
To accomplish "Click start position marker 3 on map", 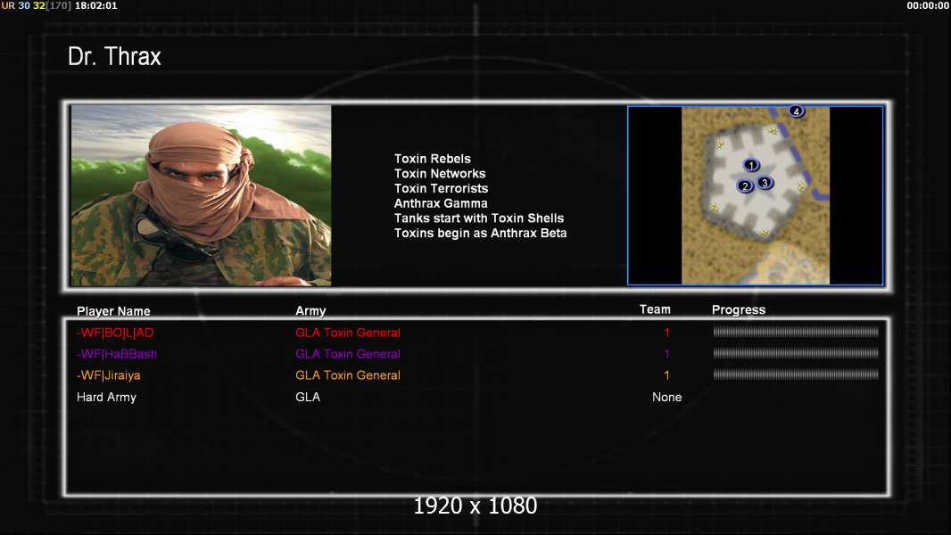I will click(x=765, y=183).
